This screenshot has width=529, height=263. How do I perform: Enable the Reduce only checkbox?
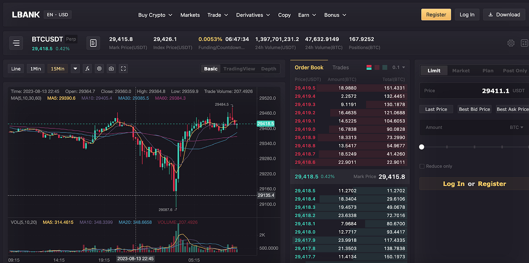coord(422,166)
